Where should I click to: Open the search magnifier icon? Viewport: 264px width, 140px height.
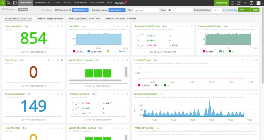[x=9, y=3]
